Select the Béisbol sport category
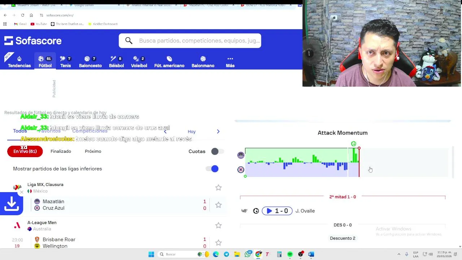The width and height of the screenshot is (462, 260). click(x=116, y=62)
